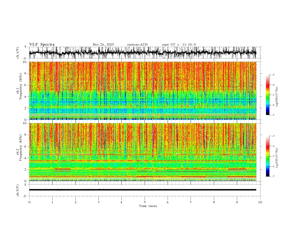Screen dimensions: 293x227
Task: Click time axis tick label "9"
Action: 237,202
